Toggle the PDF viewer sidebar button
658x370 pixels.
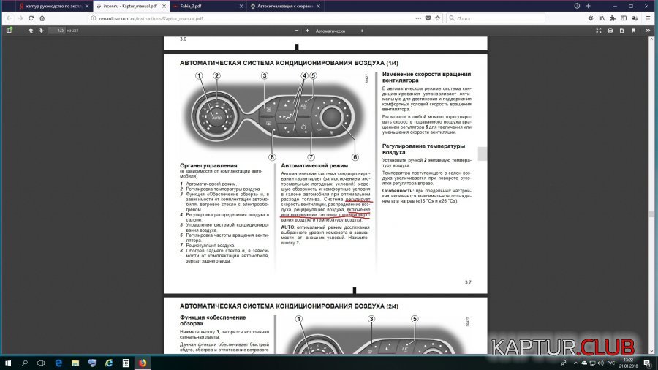point(10,30)
